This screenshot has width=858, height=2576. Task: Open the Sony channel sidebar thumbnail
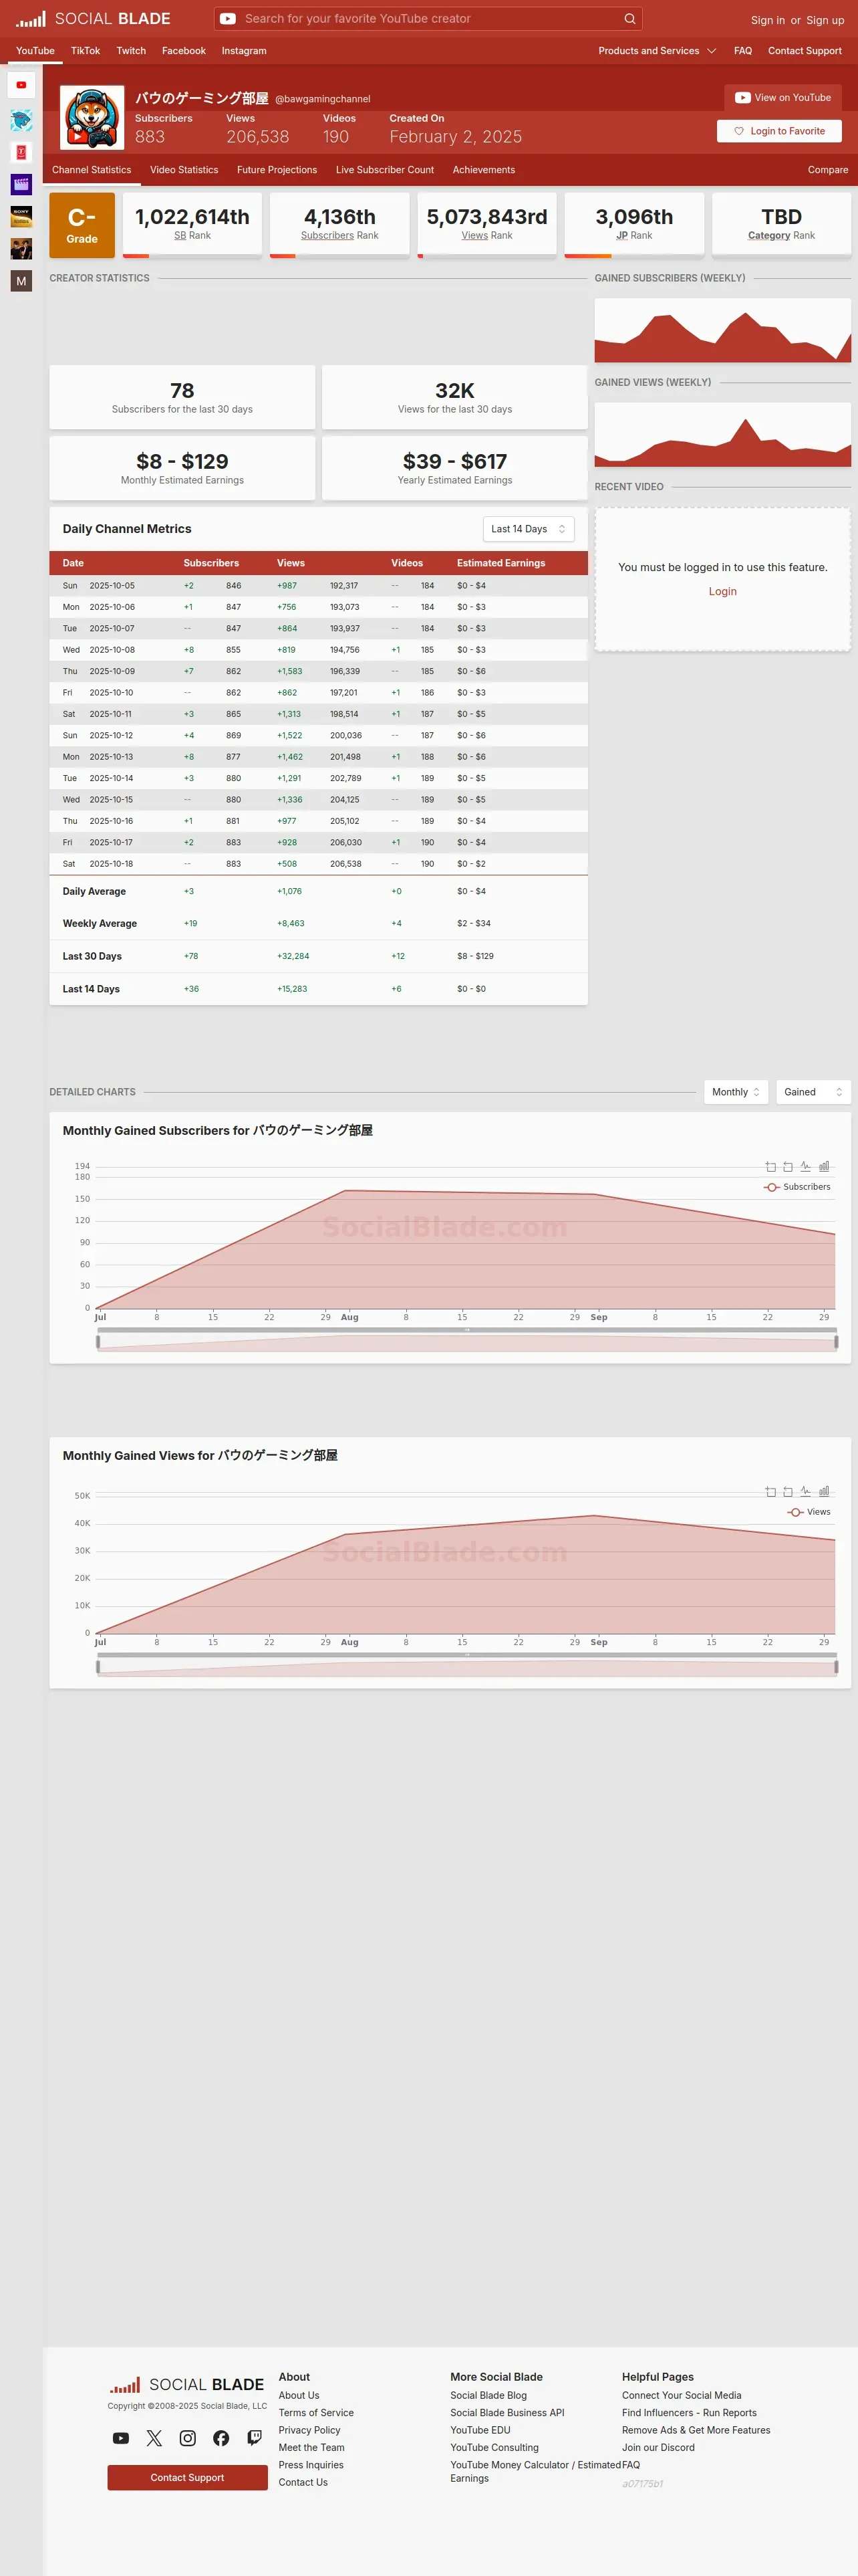click(x=21, y=216)
